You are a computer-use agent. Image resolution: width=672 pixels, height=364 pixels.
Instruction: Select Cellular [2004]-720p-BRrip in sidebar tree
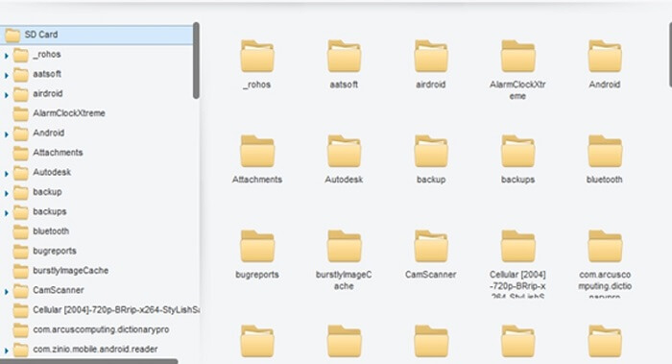(x=107, y=310)
